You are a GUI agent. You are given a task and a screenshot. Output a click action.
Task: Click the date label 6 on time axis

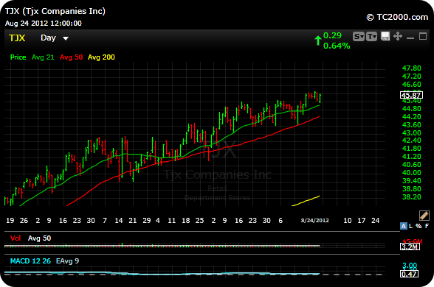tap(280, 221)
